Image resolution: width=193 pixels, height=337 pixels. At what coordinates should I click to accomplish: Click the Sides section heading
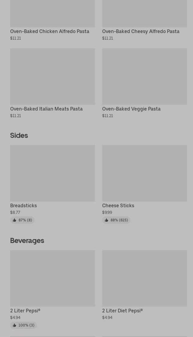(x=19, y=135)
